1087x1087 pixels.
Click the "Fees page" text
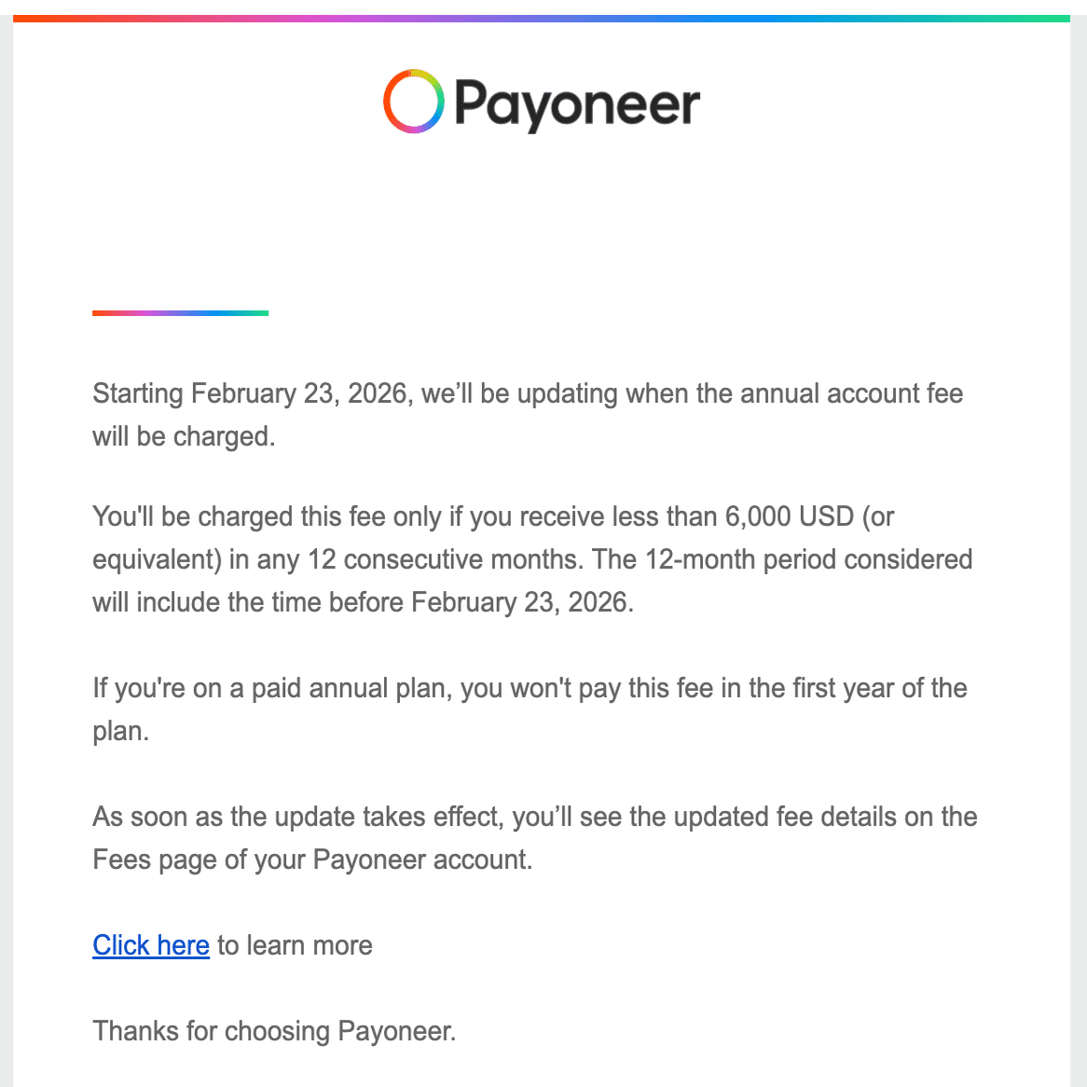tap(153, 860)
